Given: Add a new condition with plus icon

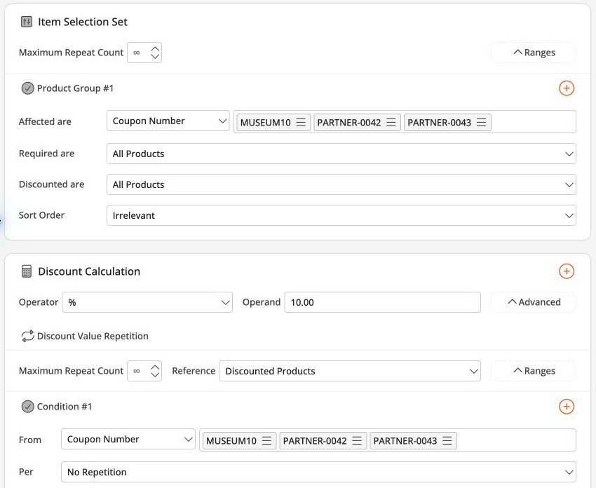Looking at the screenshot, I should tap(567, 406).
